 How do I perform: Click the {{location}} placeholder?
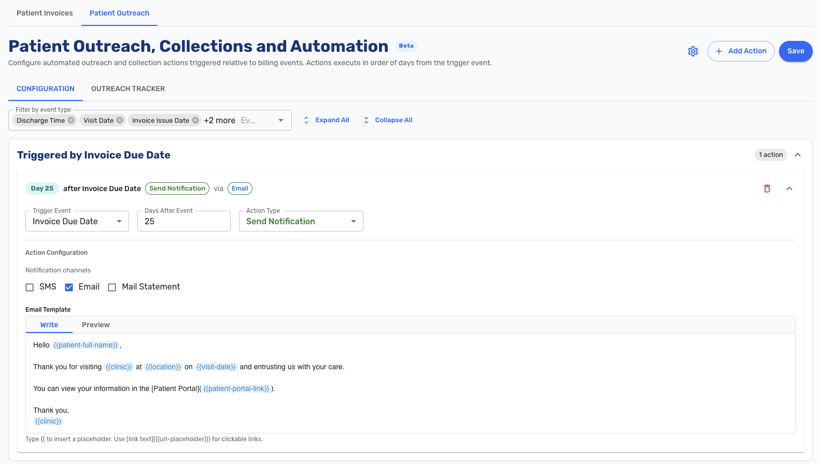[163, 367]
